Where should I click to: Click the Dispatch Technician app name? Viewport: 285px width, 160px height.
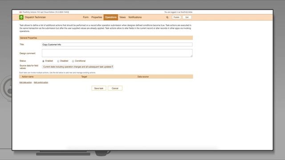pyautogui.click(x=35, y=17)
